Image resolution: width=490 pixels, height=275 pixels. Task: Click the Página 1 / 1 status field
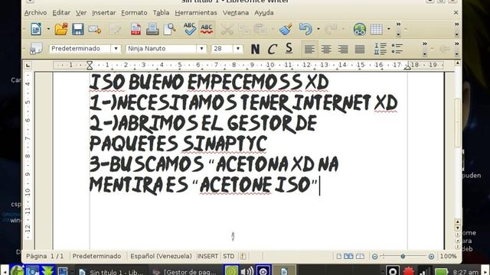[x=44, y=257]
